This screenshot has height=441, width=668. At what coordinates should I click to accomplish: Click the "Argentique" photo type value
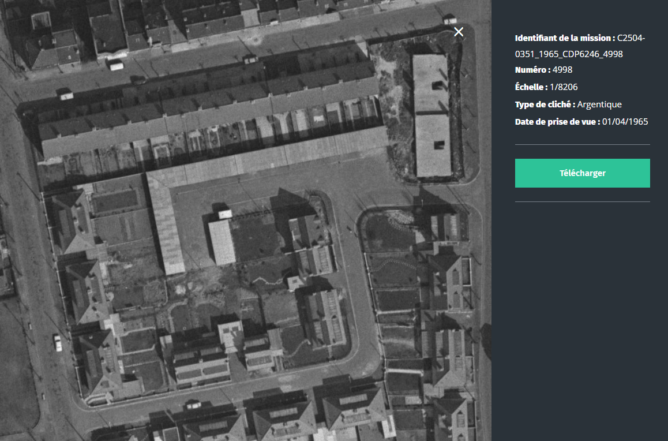[x=599, y=104]
